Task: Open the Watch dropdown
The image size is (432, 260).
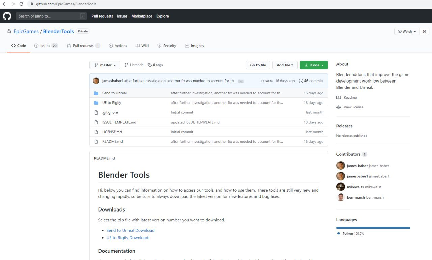Action: [x=407, y=31]
